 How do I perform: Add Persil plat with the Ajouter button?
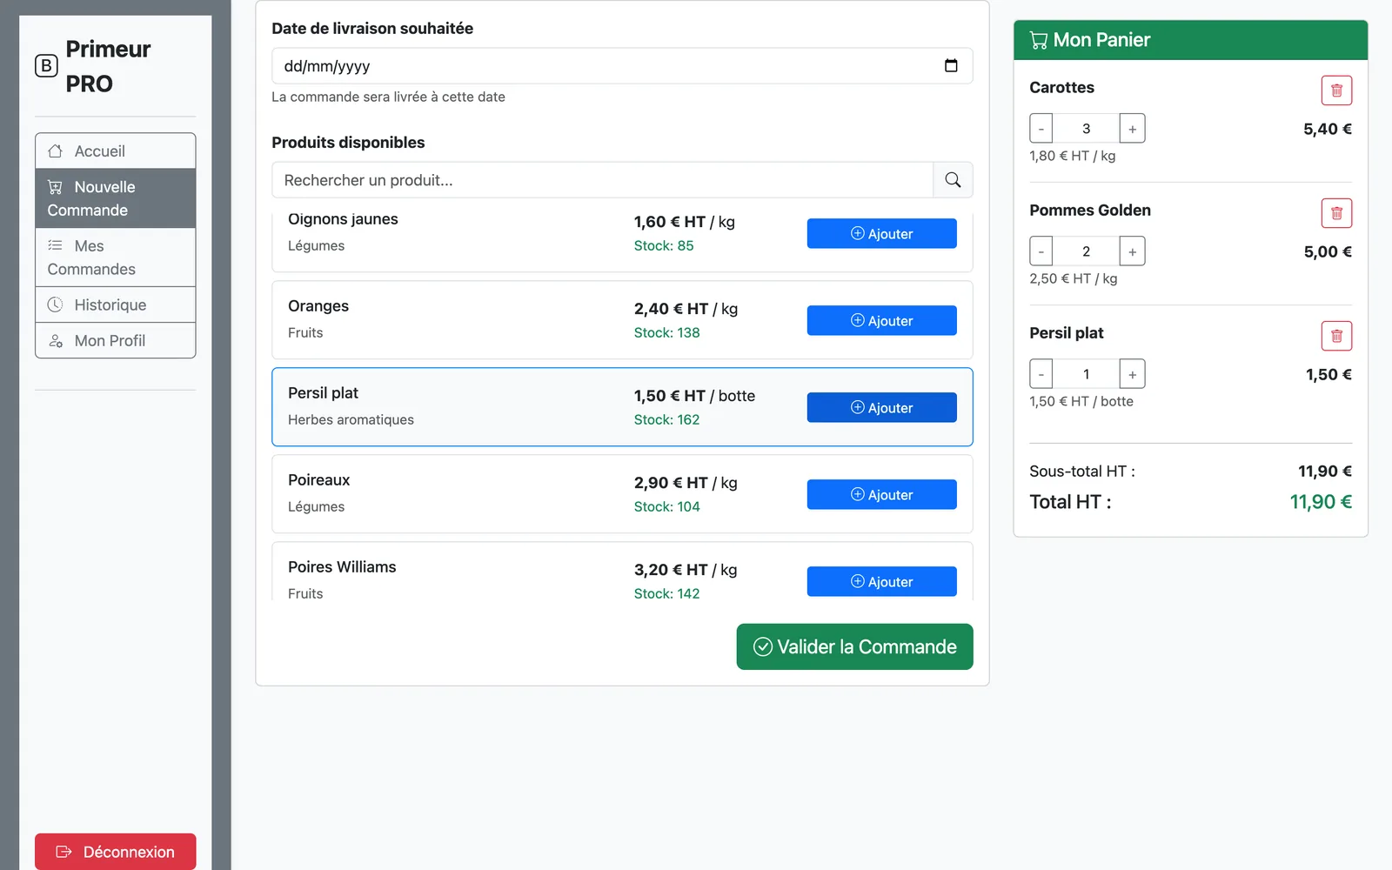coord(881,407)
